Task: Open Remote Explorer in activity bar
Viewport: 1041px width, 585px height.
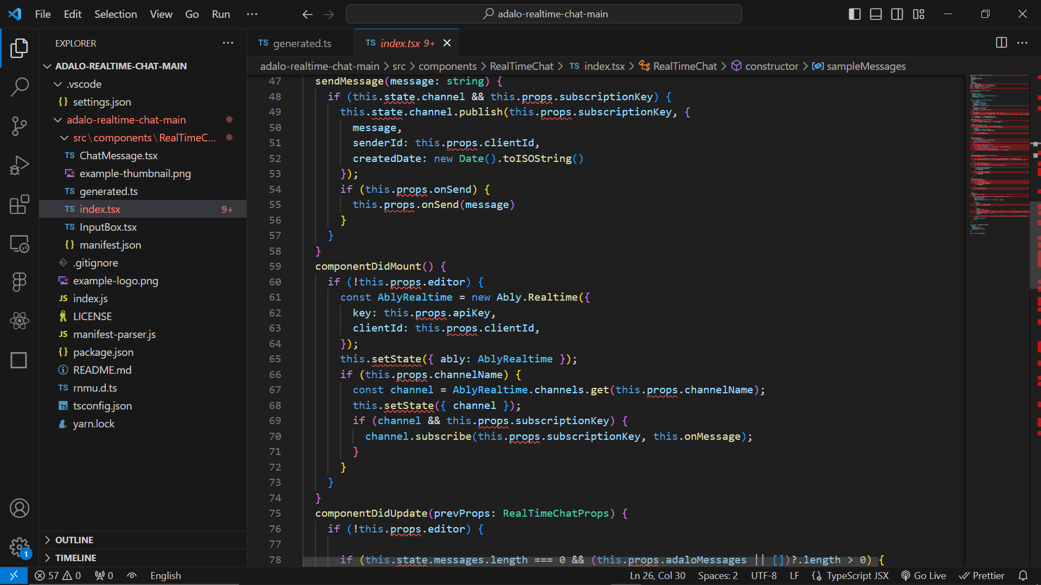Action: point(20,244)
